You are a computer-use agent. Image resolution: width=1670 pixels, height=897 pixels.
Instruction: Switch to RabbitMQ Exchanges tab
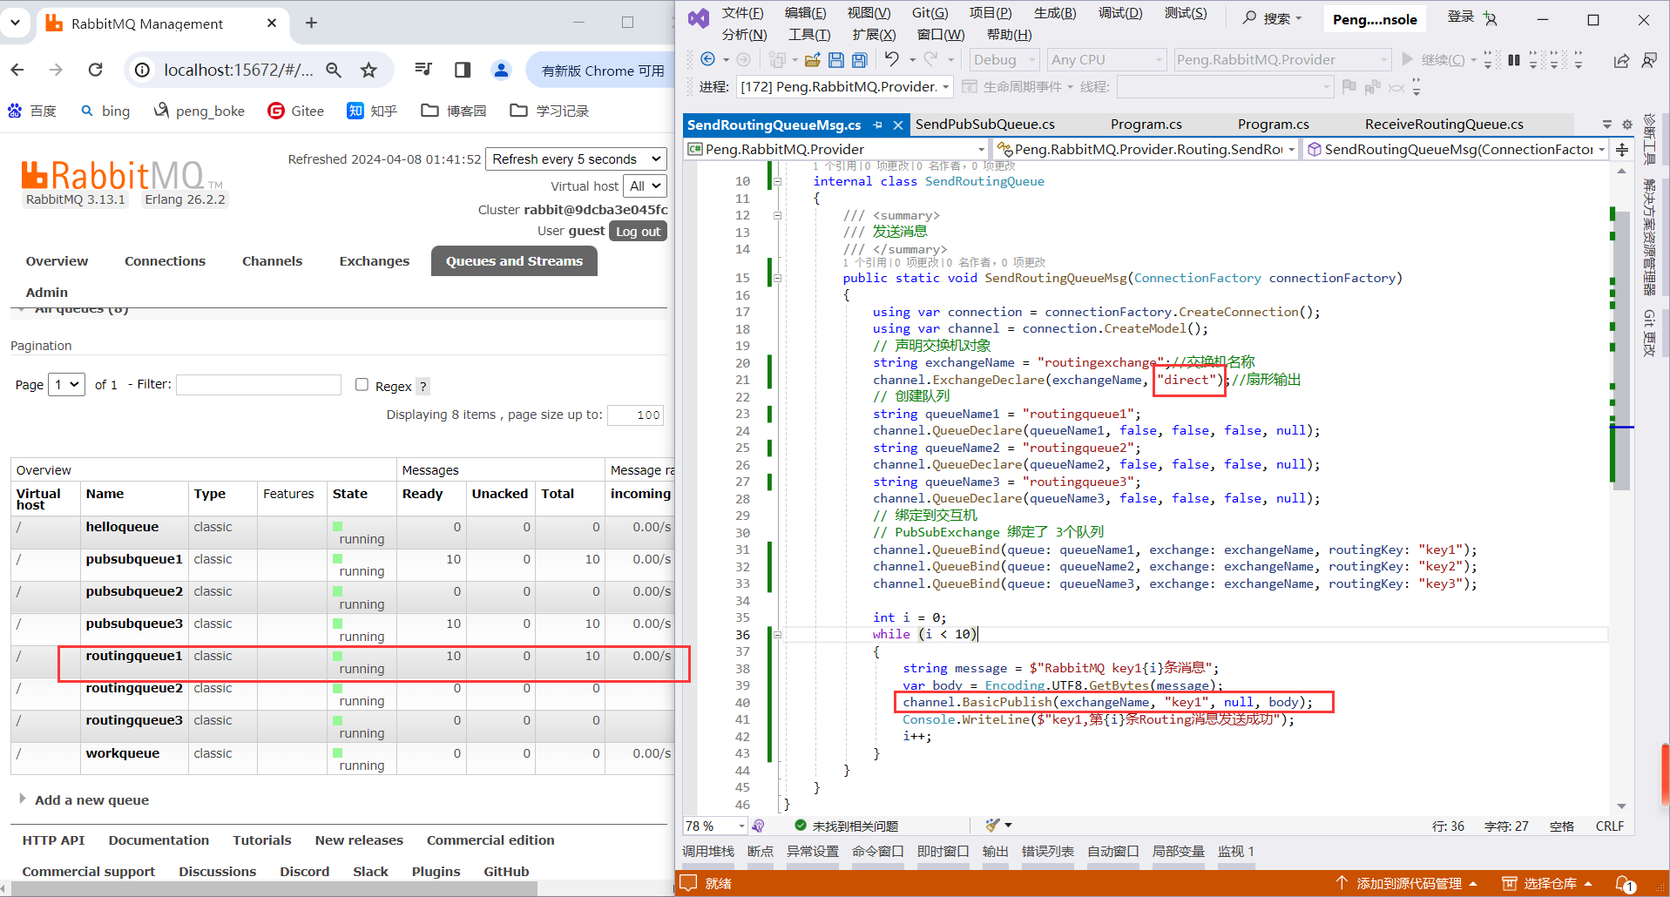point(375,260)
